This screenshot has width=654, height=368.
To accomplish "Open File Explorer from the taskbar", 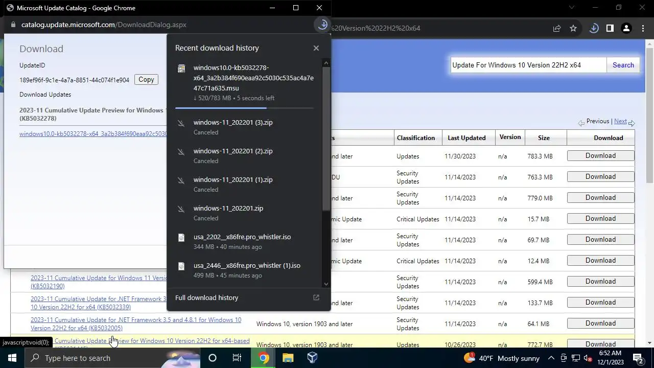I will pyautogui.click(x=288, y=358).
